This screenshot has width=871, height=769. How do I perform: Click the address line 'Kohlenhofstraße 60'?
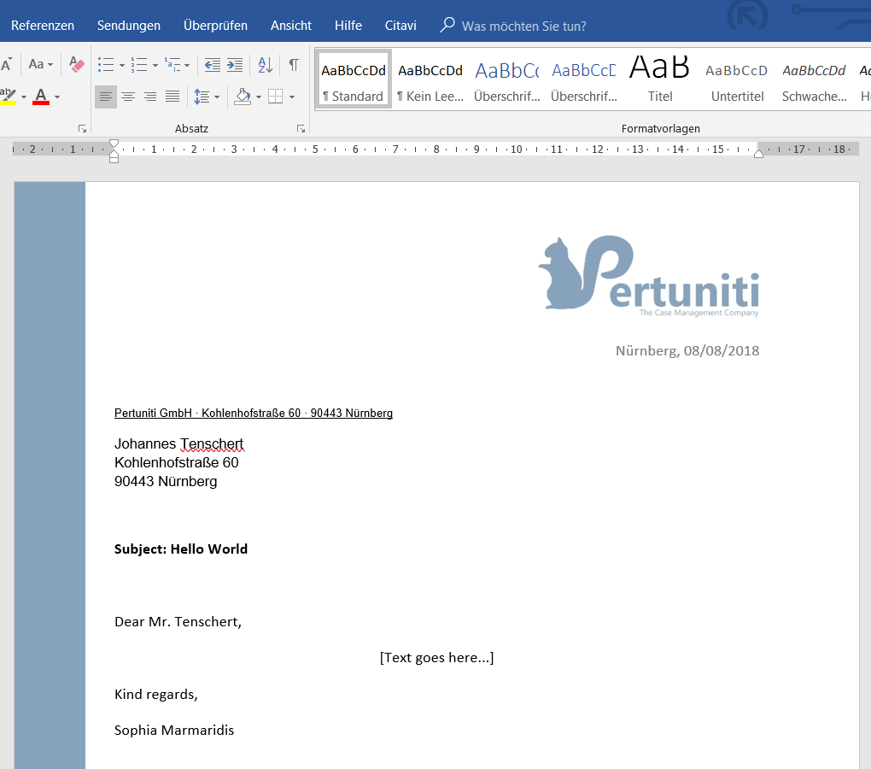coord(176,462)
